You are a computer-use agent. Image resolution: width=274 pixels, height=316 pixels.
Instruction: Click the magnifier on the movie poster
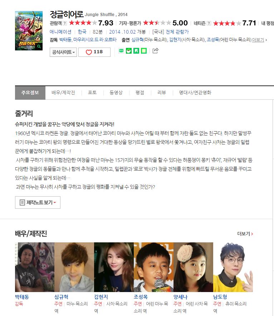point(39,46)
